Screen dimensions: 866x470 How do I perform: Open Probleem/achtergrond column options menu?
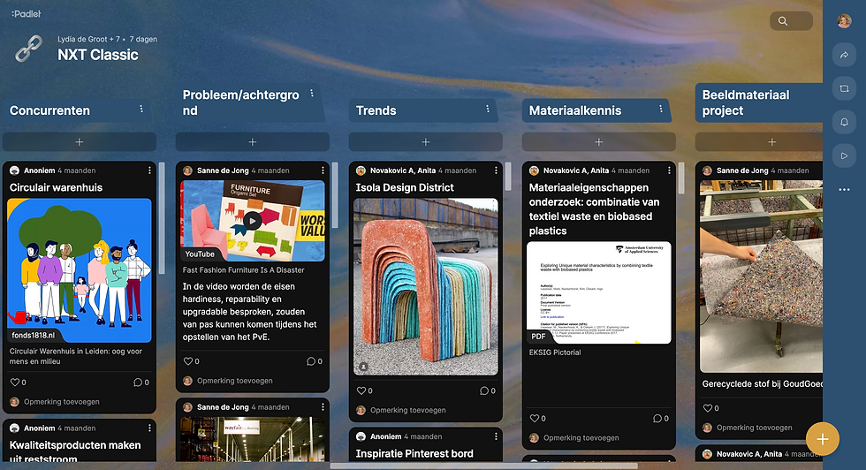point(312,94)
